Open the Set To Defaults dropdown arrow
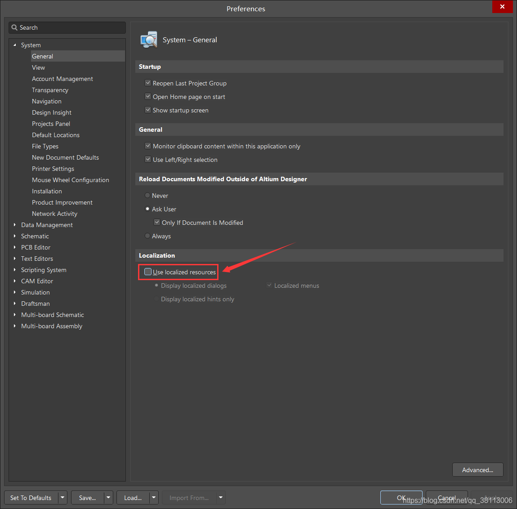Viewport: 517px width, 509px height. (x=62, y=498)
